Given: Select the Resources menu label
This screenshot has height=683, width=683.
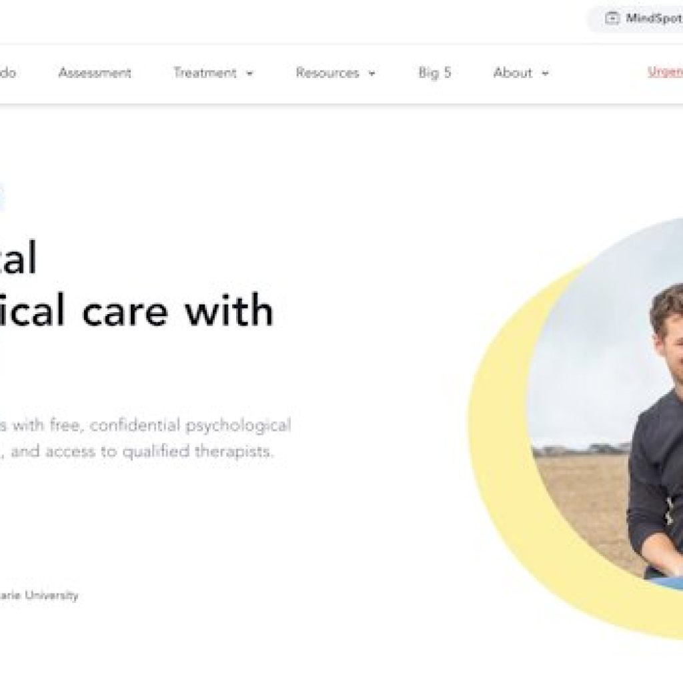Looking at the screenshot, I should click(327, 73).
